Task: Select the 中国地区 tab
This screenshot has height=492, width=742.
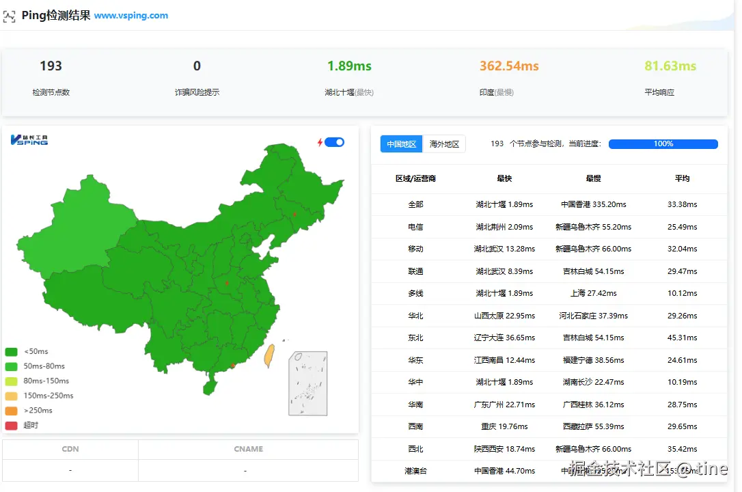Action: point(401,143)
